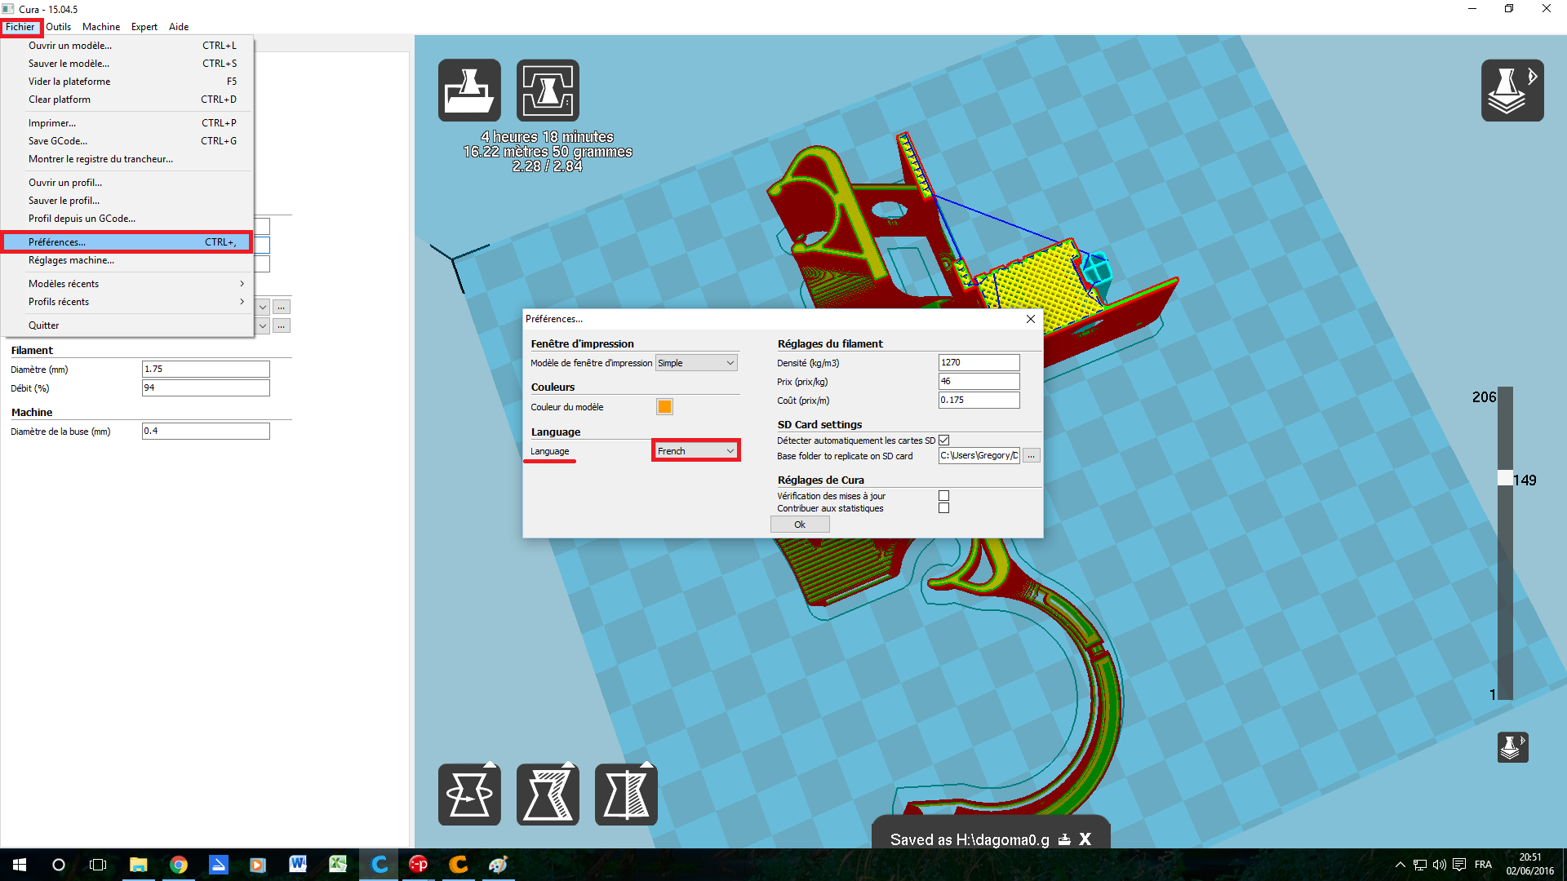Viewport: 1567px width, 881px height.
Task: Click Ok button in Préférences dialog
Action: (799, 525)
